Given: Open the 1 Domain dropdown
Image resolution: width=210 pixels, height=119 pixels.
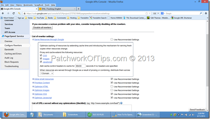Looking at the screenshot, I should [x=47, y=73].
